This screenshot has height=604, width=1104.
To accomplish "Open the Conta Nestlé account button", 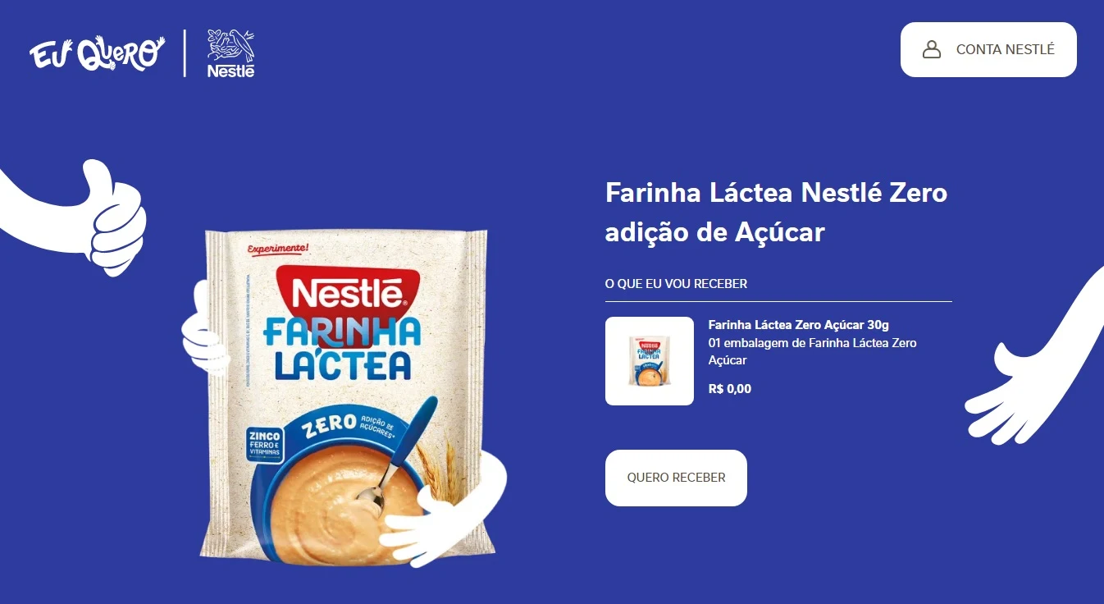I will click(988, 49).
